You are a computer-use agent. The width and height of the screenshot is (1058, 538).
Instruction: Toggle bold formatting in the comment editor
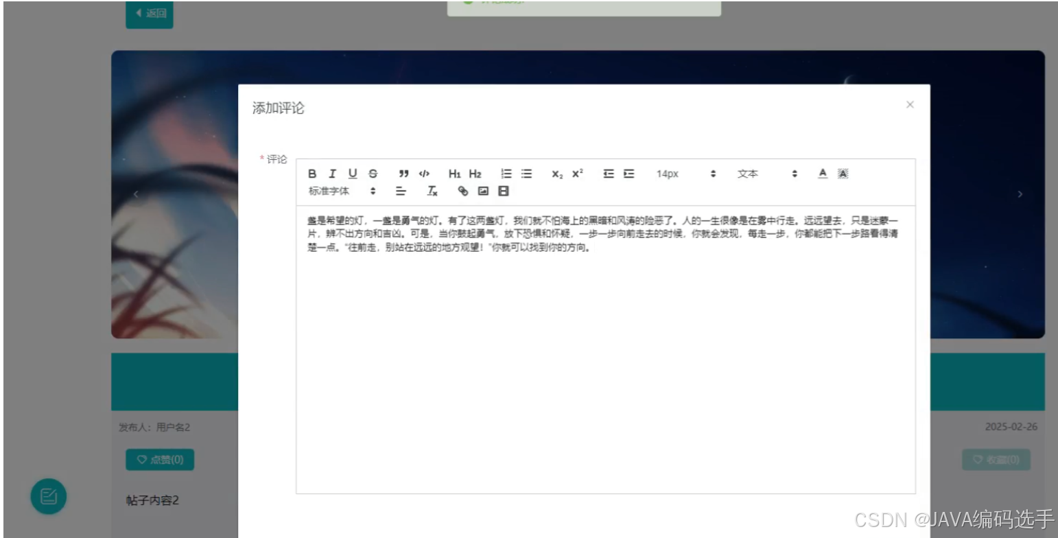pyautogui.click(x=312, y=174)
